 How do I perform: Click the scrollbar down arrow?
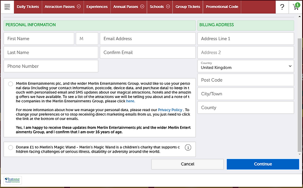coord(300,154)
